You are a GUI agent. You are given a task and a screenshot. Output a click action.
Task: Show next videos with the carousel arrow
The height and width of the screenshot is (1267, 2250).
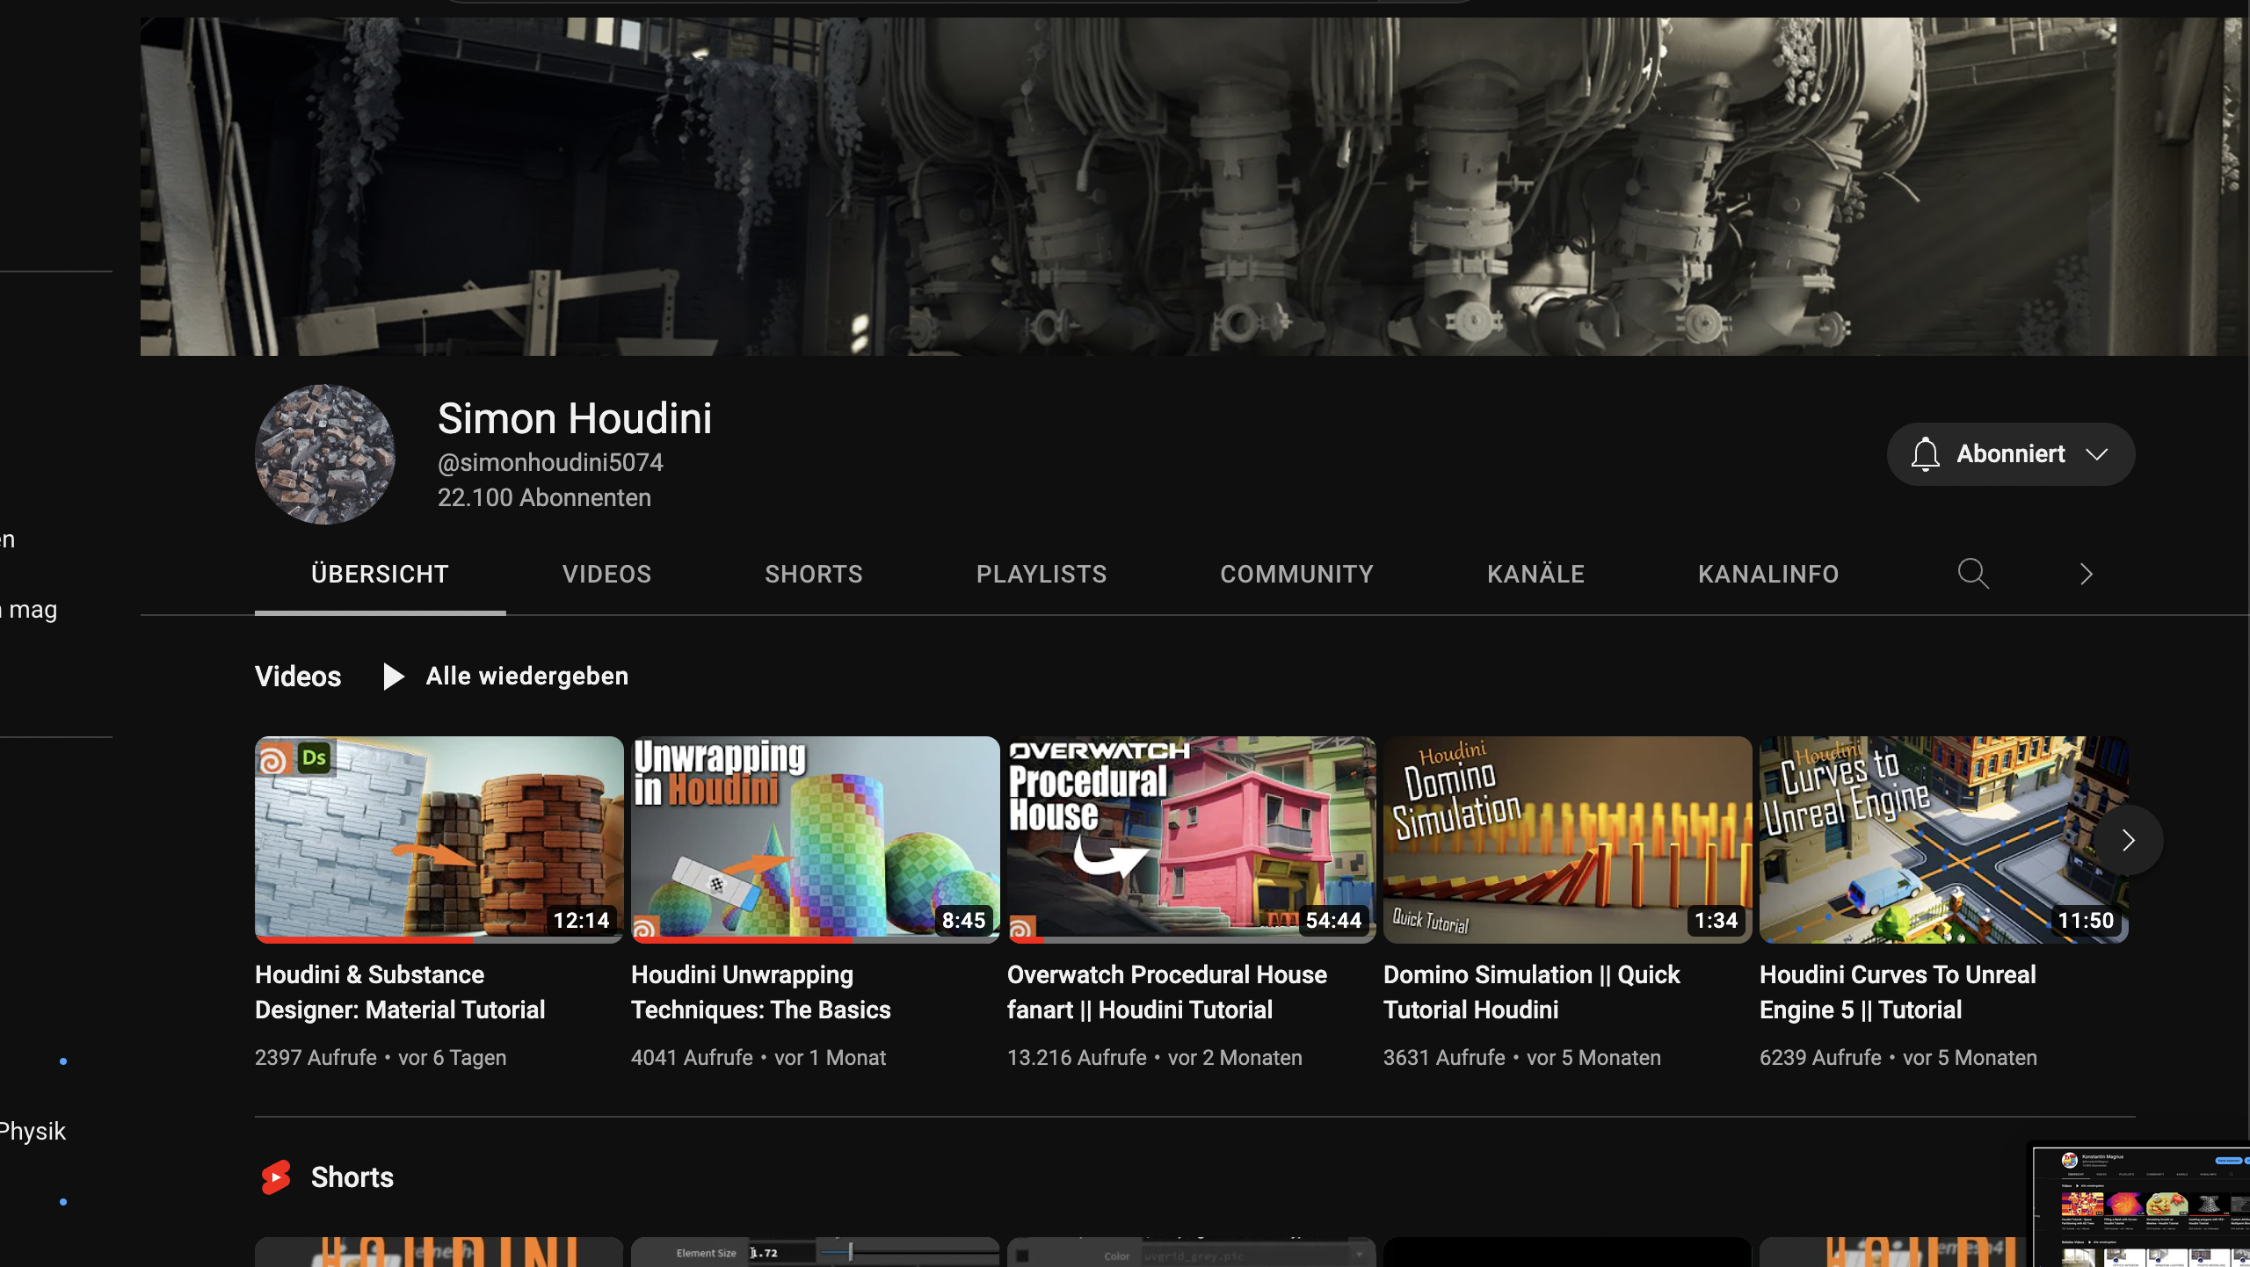pyautogui.click(x=2128, y=841)
